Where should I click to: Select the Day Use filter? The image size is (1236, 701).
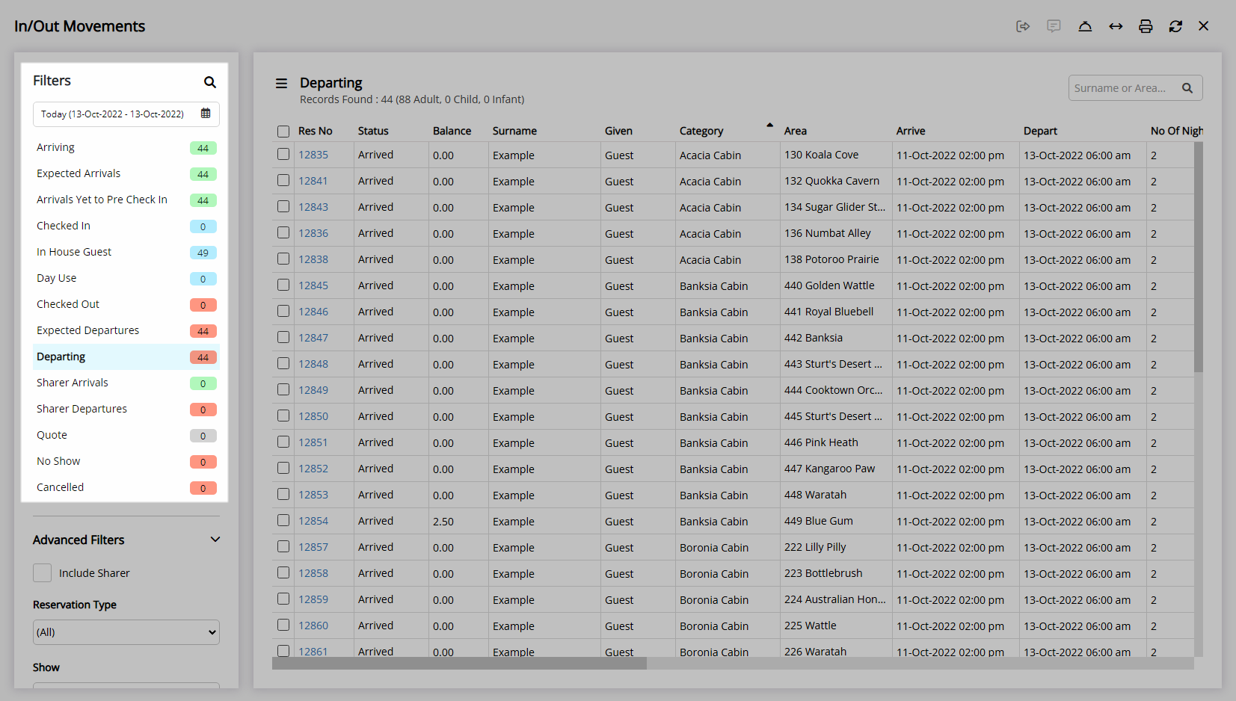coord(126,279)
